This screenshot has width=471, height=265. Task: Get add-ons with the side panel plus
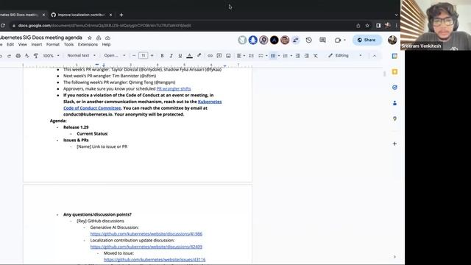pos(394,144)
